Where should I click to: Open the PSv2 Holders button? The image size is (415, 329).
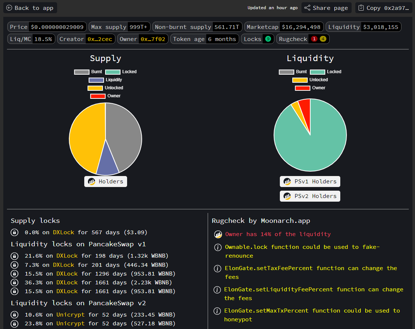pos(310,196)
